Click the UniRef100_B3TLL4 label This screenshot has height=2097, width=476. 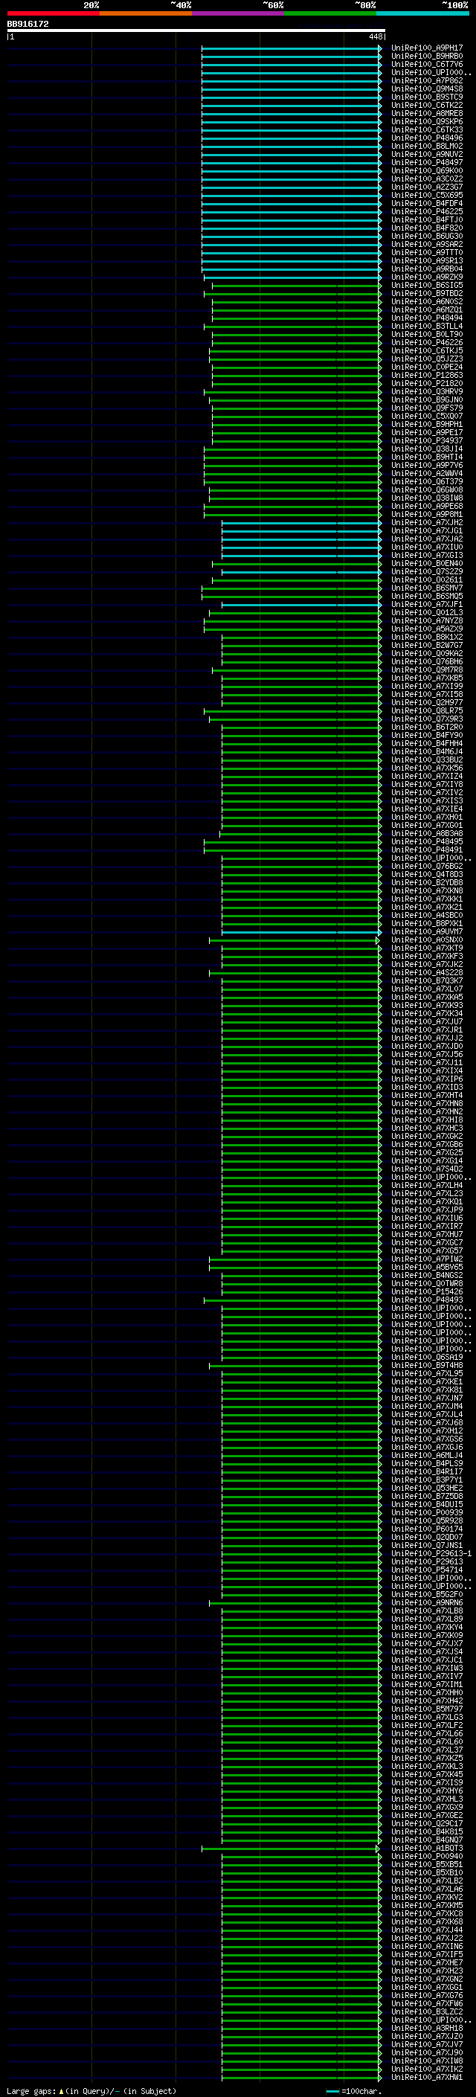tap(427, 327)
